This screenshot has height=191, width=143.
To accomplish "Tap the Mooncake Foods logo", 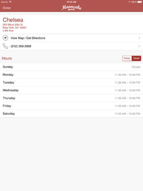I will 71,8.
